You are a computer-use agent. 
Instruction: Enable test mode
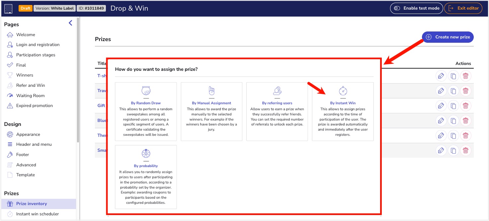(416, 8)
